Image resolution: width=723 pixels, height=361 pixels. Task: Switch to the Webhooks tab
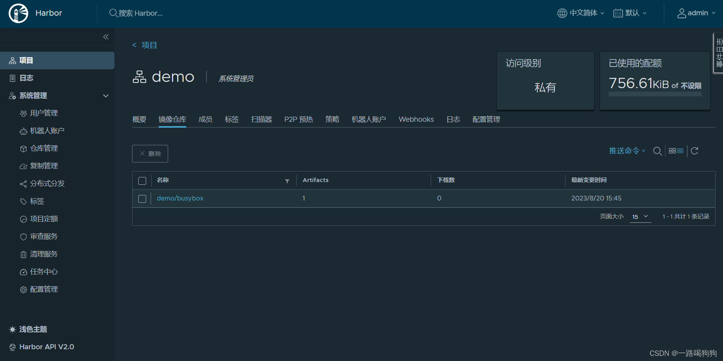point(416,119)
